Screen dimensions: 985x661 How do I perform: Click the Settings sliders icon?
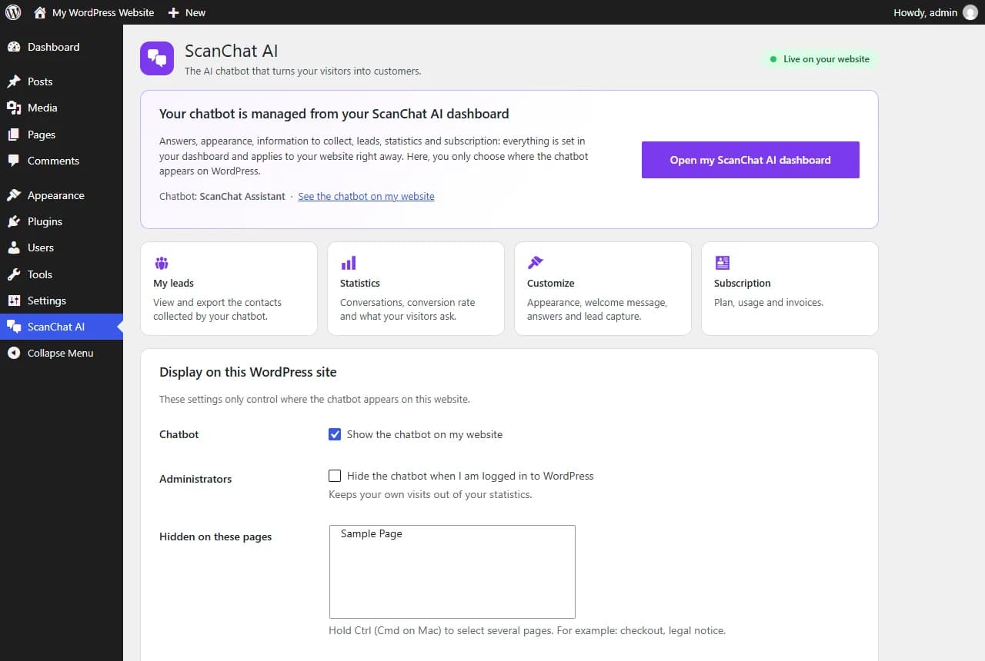point(14,301)
